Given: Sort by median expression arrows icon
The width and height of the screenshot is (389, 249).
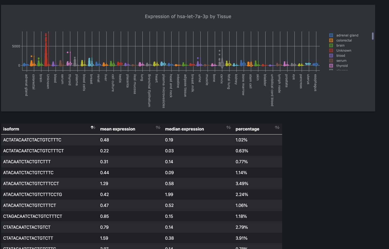Looking at the screenshot, I should tap(228, 128).
